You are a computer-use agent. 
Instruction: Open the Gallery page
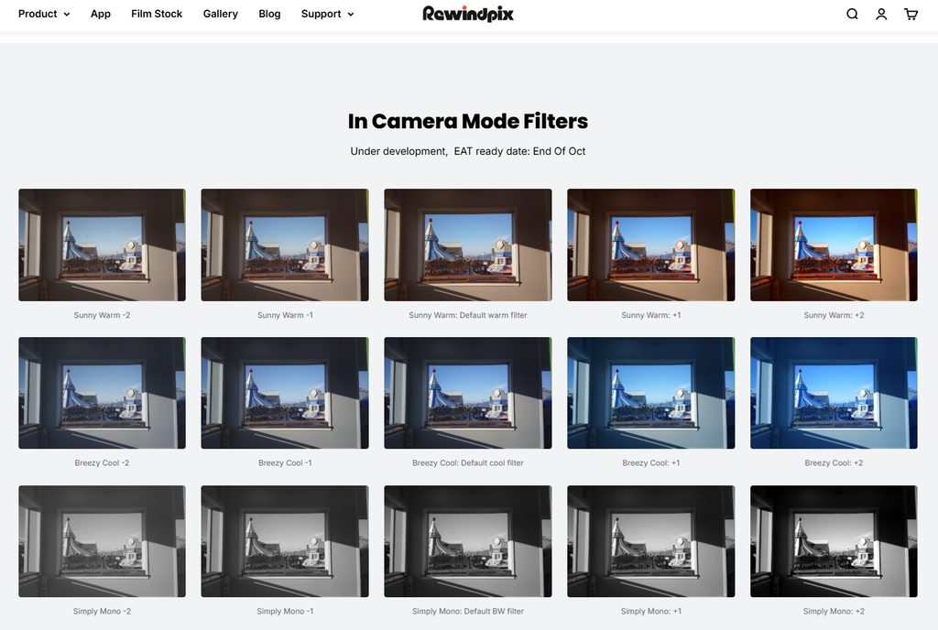click(x=220, y=14)
